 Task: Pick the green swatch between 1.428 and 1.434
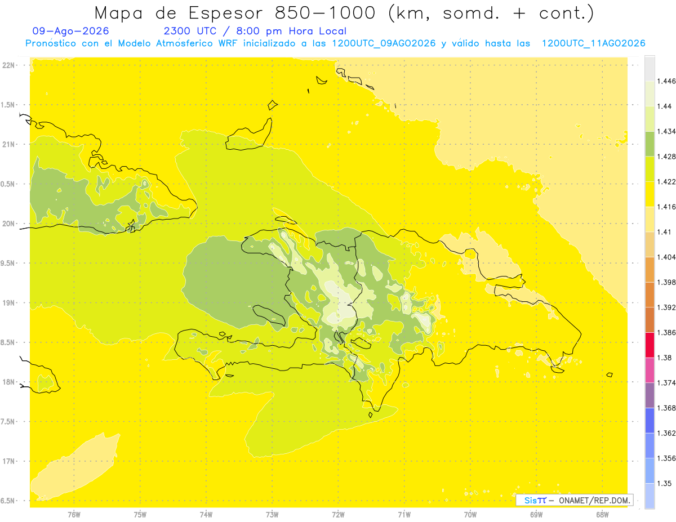650,144
